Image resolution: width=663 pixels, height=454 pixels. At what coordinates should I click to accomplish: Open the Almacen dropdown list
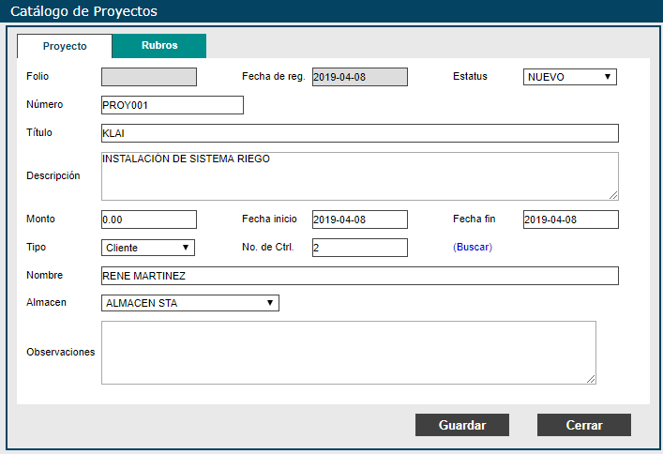click(x=189, y=303)
